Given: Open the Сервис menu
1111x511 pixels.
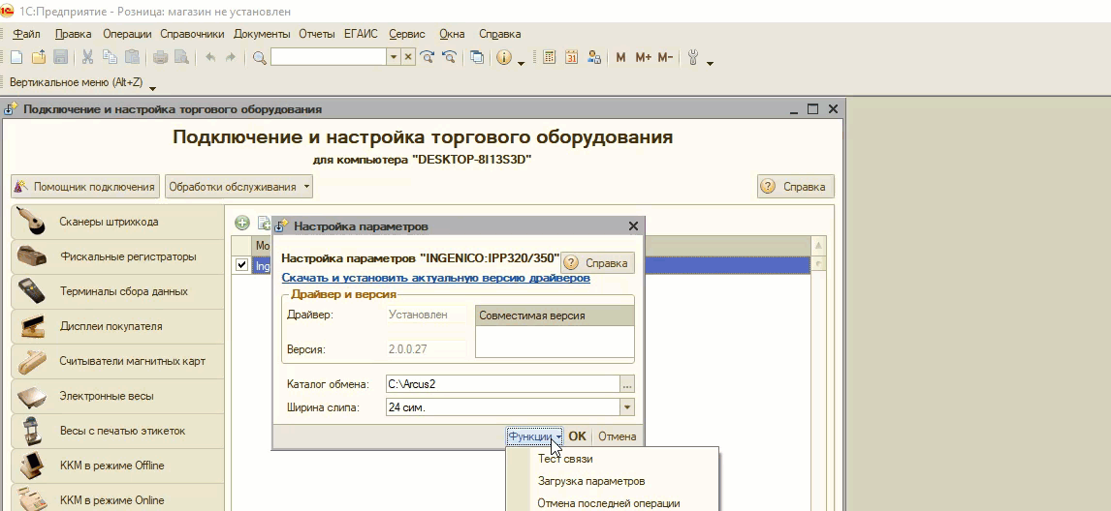Looking at the screenshot, I should click(407, 34).
